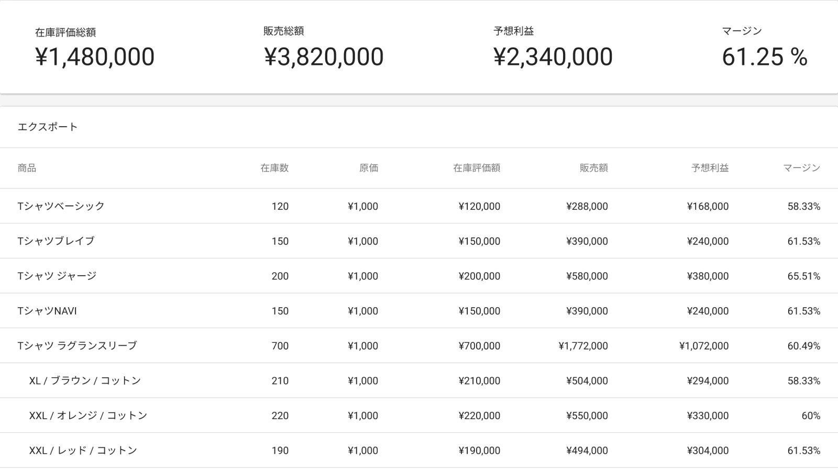Select the XXL / オレンジ / コットン variant
Image resolution: width=838 pixels, height=471 pixels.
click(x=88, y=416)
